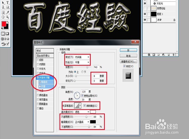Toggle the 预览 preview checkbox
Viewport: 189px width, 139px height.
124,66
